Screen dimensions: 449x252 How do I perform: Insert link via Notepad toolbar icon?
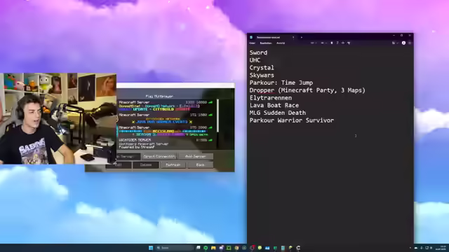(343, 43)
